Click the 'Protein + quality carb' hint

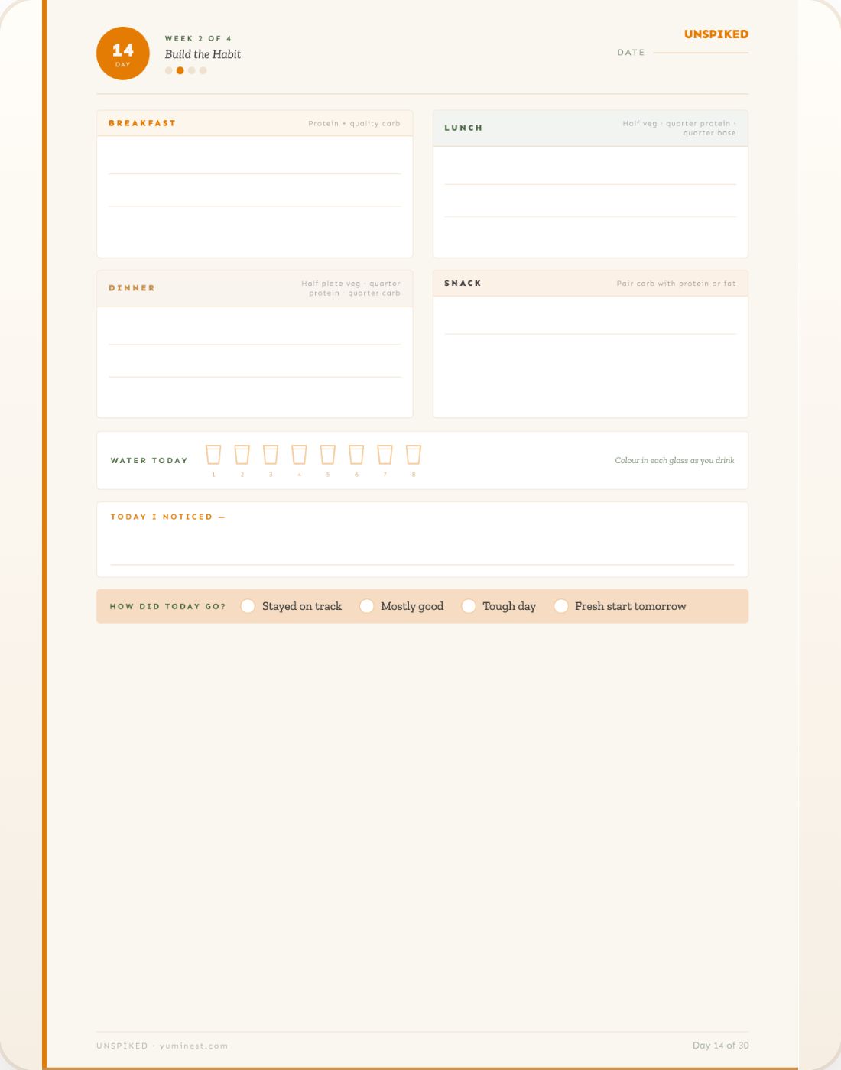coord(354,123)
